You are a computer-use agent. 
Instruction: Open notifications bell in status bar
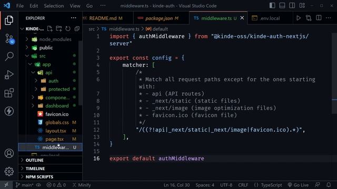(x=329, y=185)
